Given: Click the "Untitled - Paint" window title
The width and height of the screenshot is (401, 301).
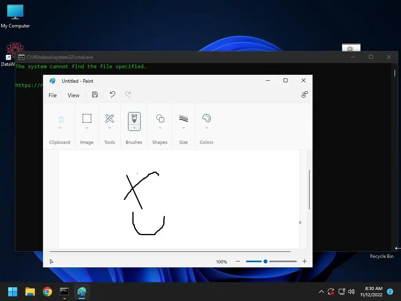Looking at the screenshot, I should tap(78, 81).
